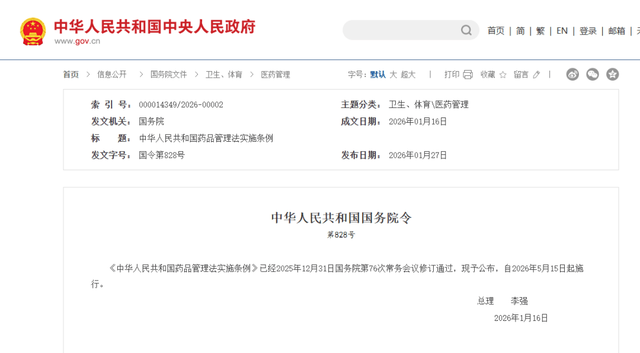Switch the site language to EN

(562, 31)
